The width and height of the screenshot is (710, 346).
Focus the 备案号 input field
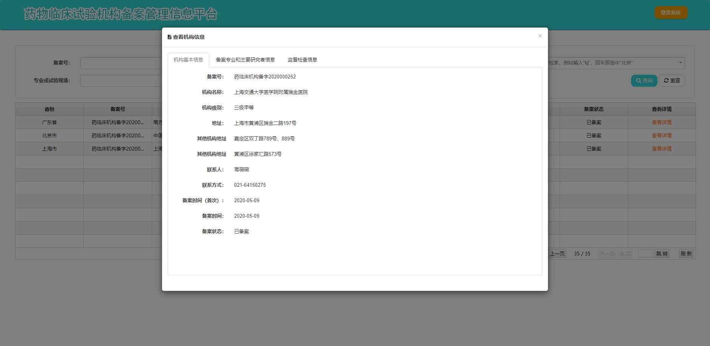point(121,63)
